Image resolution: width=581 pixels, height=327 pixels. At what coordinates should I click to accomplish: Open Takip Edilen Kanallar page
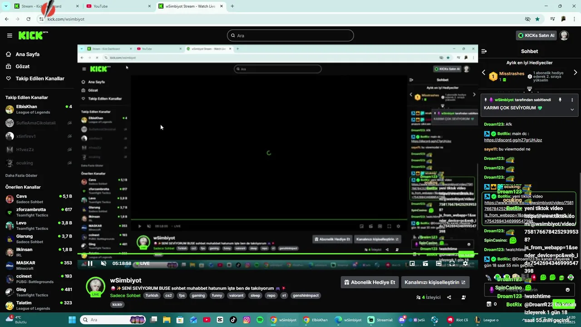click(x=40, y=79)
